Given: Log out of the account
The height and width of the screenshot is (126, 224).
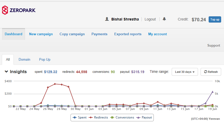Looking at the screenshot, I should pos(150,19).
